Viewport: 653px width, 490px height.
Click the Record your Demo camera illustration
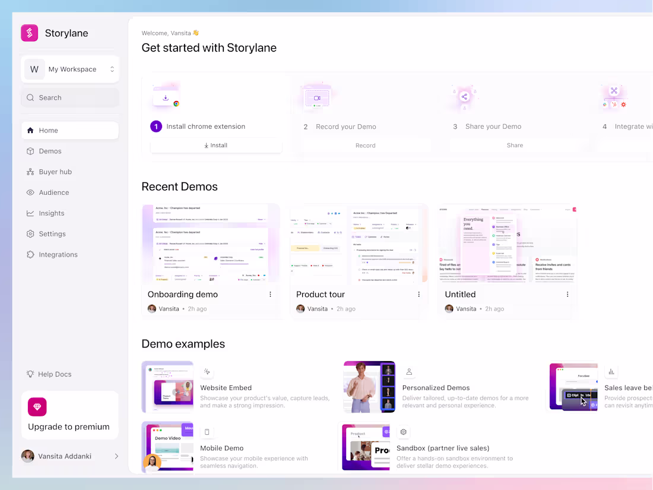click(317, 98)
